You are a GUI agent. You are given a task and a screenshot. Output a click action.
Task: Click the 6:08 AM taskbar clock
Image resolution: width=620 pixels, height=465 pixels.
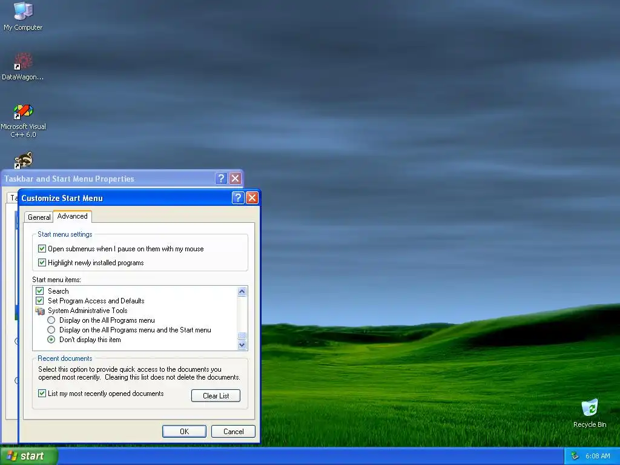pyautogui.click(x=598, y=456)
